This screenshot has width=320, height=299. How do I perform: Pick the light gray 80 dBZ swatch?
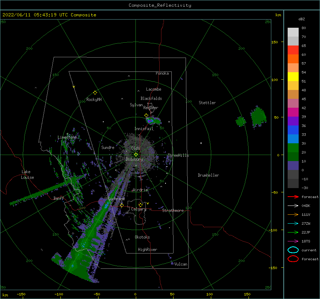[x=293, y=32]
